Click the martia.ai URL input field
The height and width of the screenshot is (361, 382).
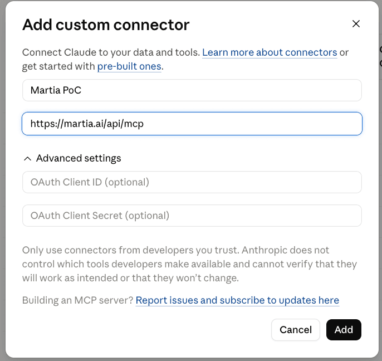192,124
